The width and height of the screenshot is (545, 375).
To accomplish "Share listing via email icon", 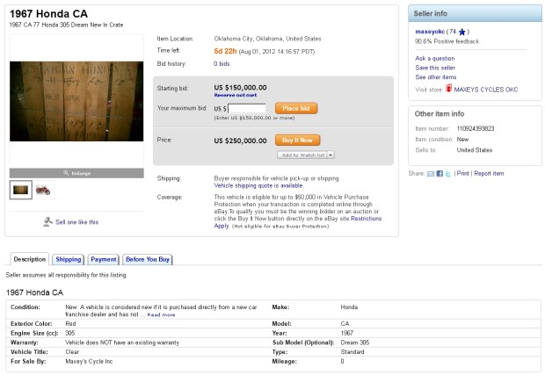I will click(430, 174).
